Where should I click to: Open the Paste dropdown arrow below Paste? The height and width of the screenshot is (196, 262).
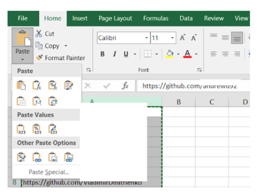(23, 59)
